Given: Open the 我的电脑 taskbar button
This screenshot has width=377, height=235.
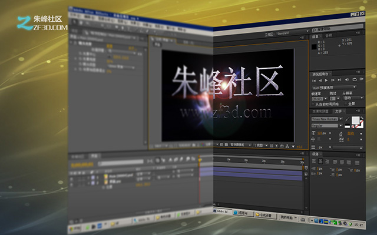Looking at the screenshot, I should tap(288, 217).
